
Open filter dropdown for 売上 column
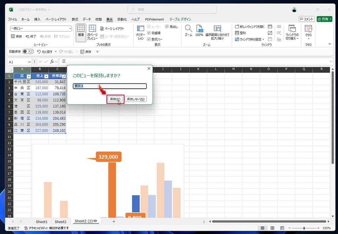tap(46, 76)
